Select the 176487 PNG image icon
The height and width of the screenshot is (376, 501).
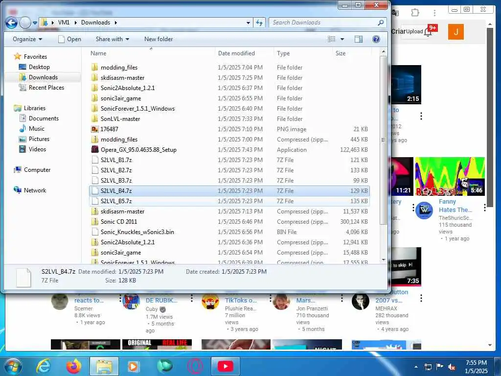(94, 129)
